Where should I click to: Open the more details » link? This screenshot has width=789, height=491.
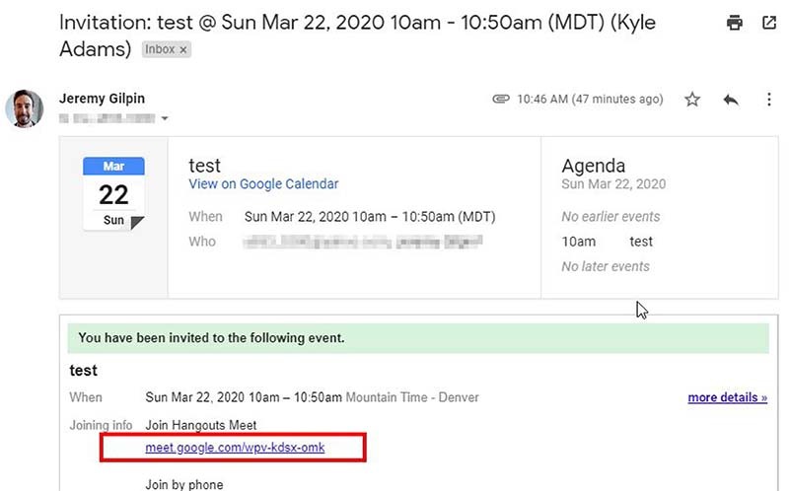(727, 397)
